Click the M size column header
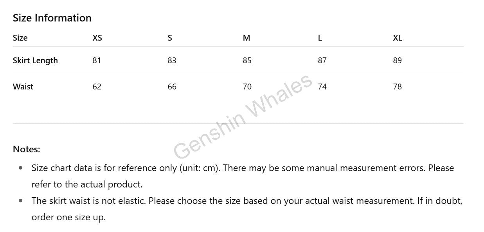 (x=246, y=38)
